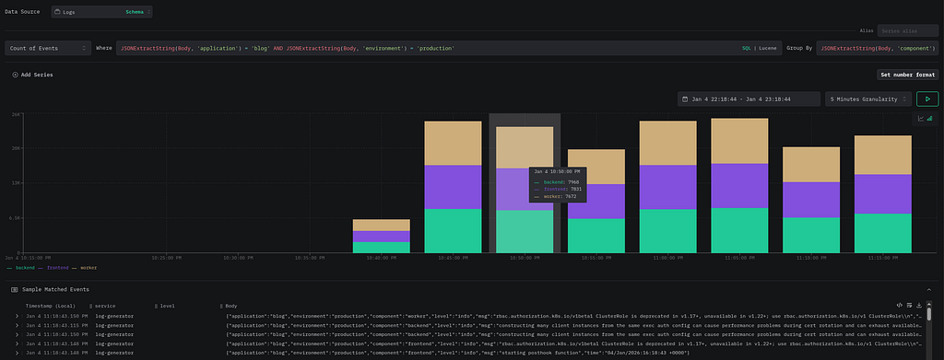Click tooltip value 'backend: 7968'
The image size is (944, 360).
(560, 182)
